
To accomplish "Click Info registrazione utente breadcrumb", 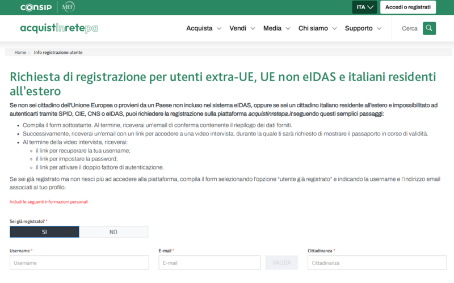I will coord(58,52).
